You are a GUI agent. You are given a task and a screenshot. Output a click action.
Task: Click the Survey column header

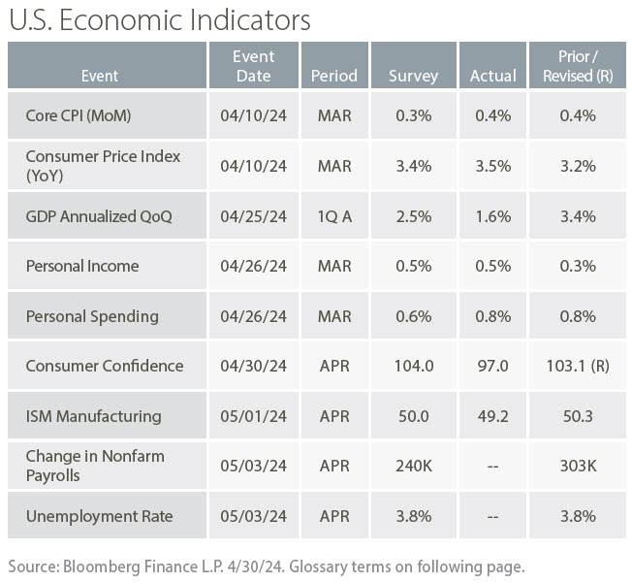pos(413,76)
